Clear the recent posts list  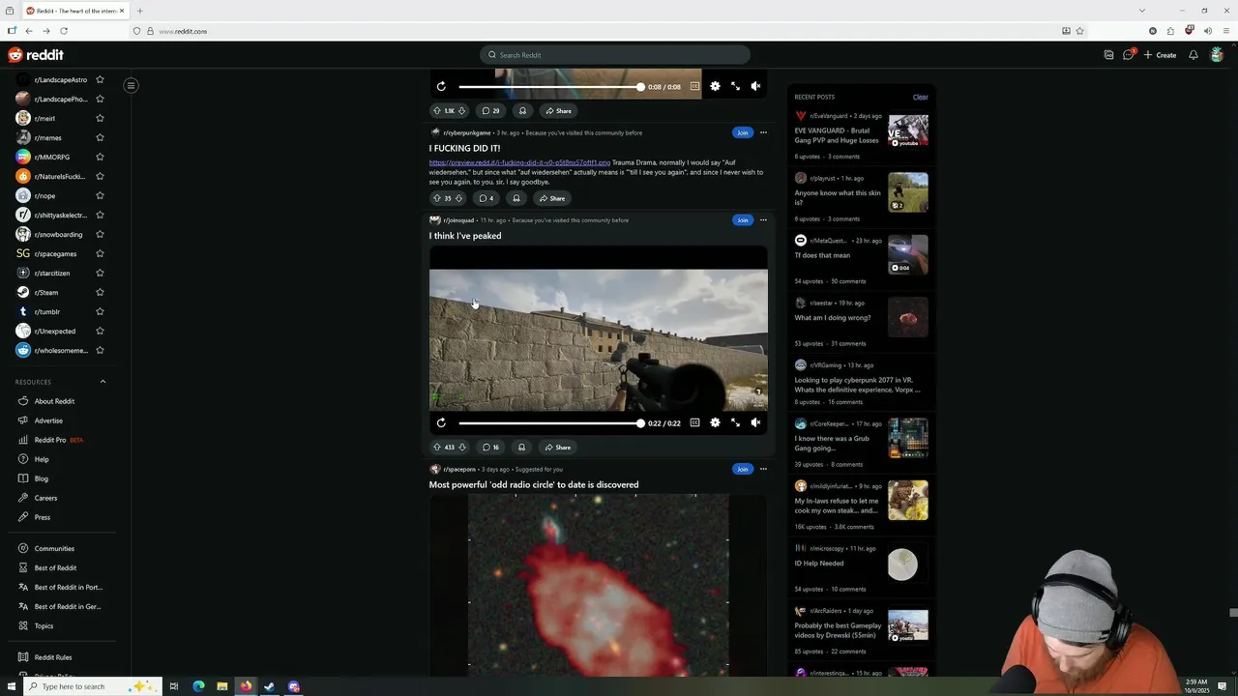pyautogui.click(x=920, y=97)
